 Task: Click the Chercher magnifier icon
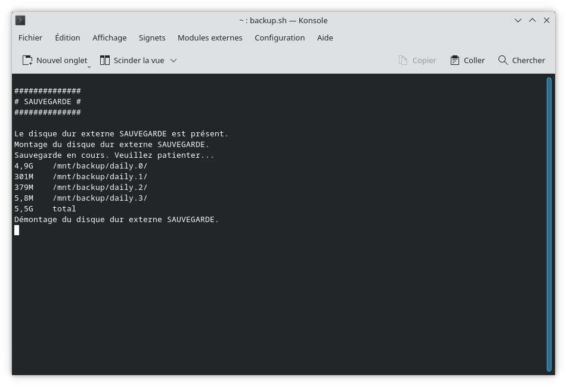coord(503,60)
